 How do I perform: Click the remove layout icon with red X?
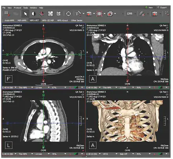tap(7, 14)
